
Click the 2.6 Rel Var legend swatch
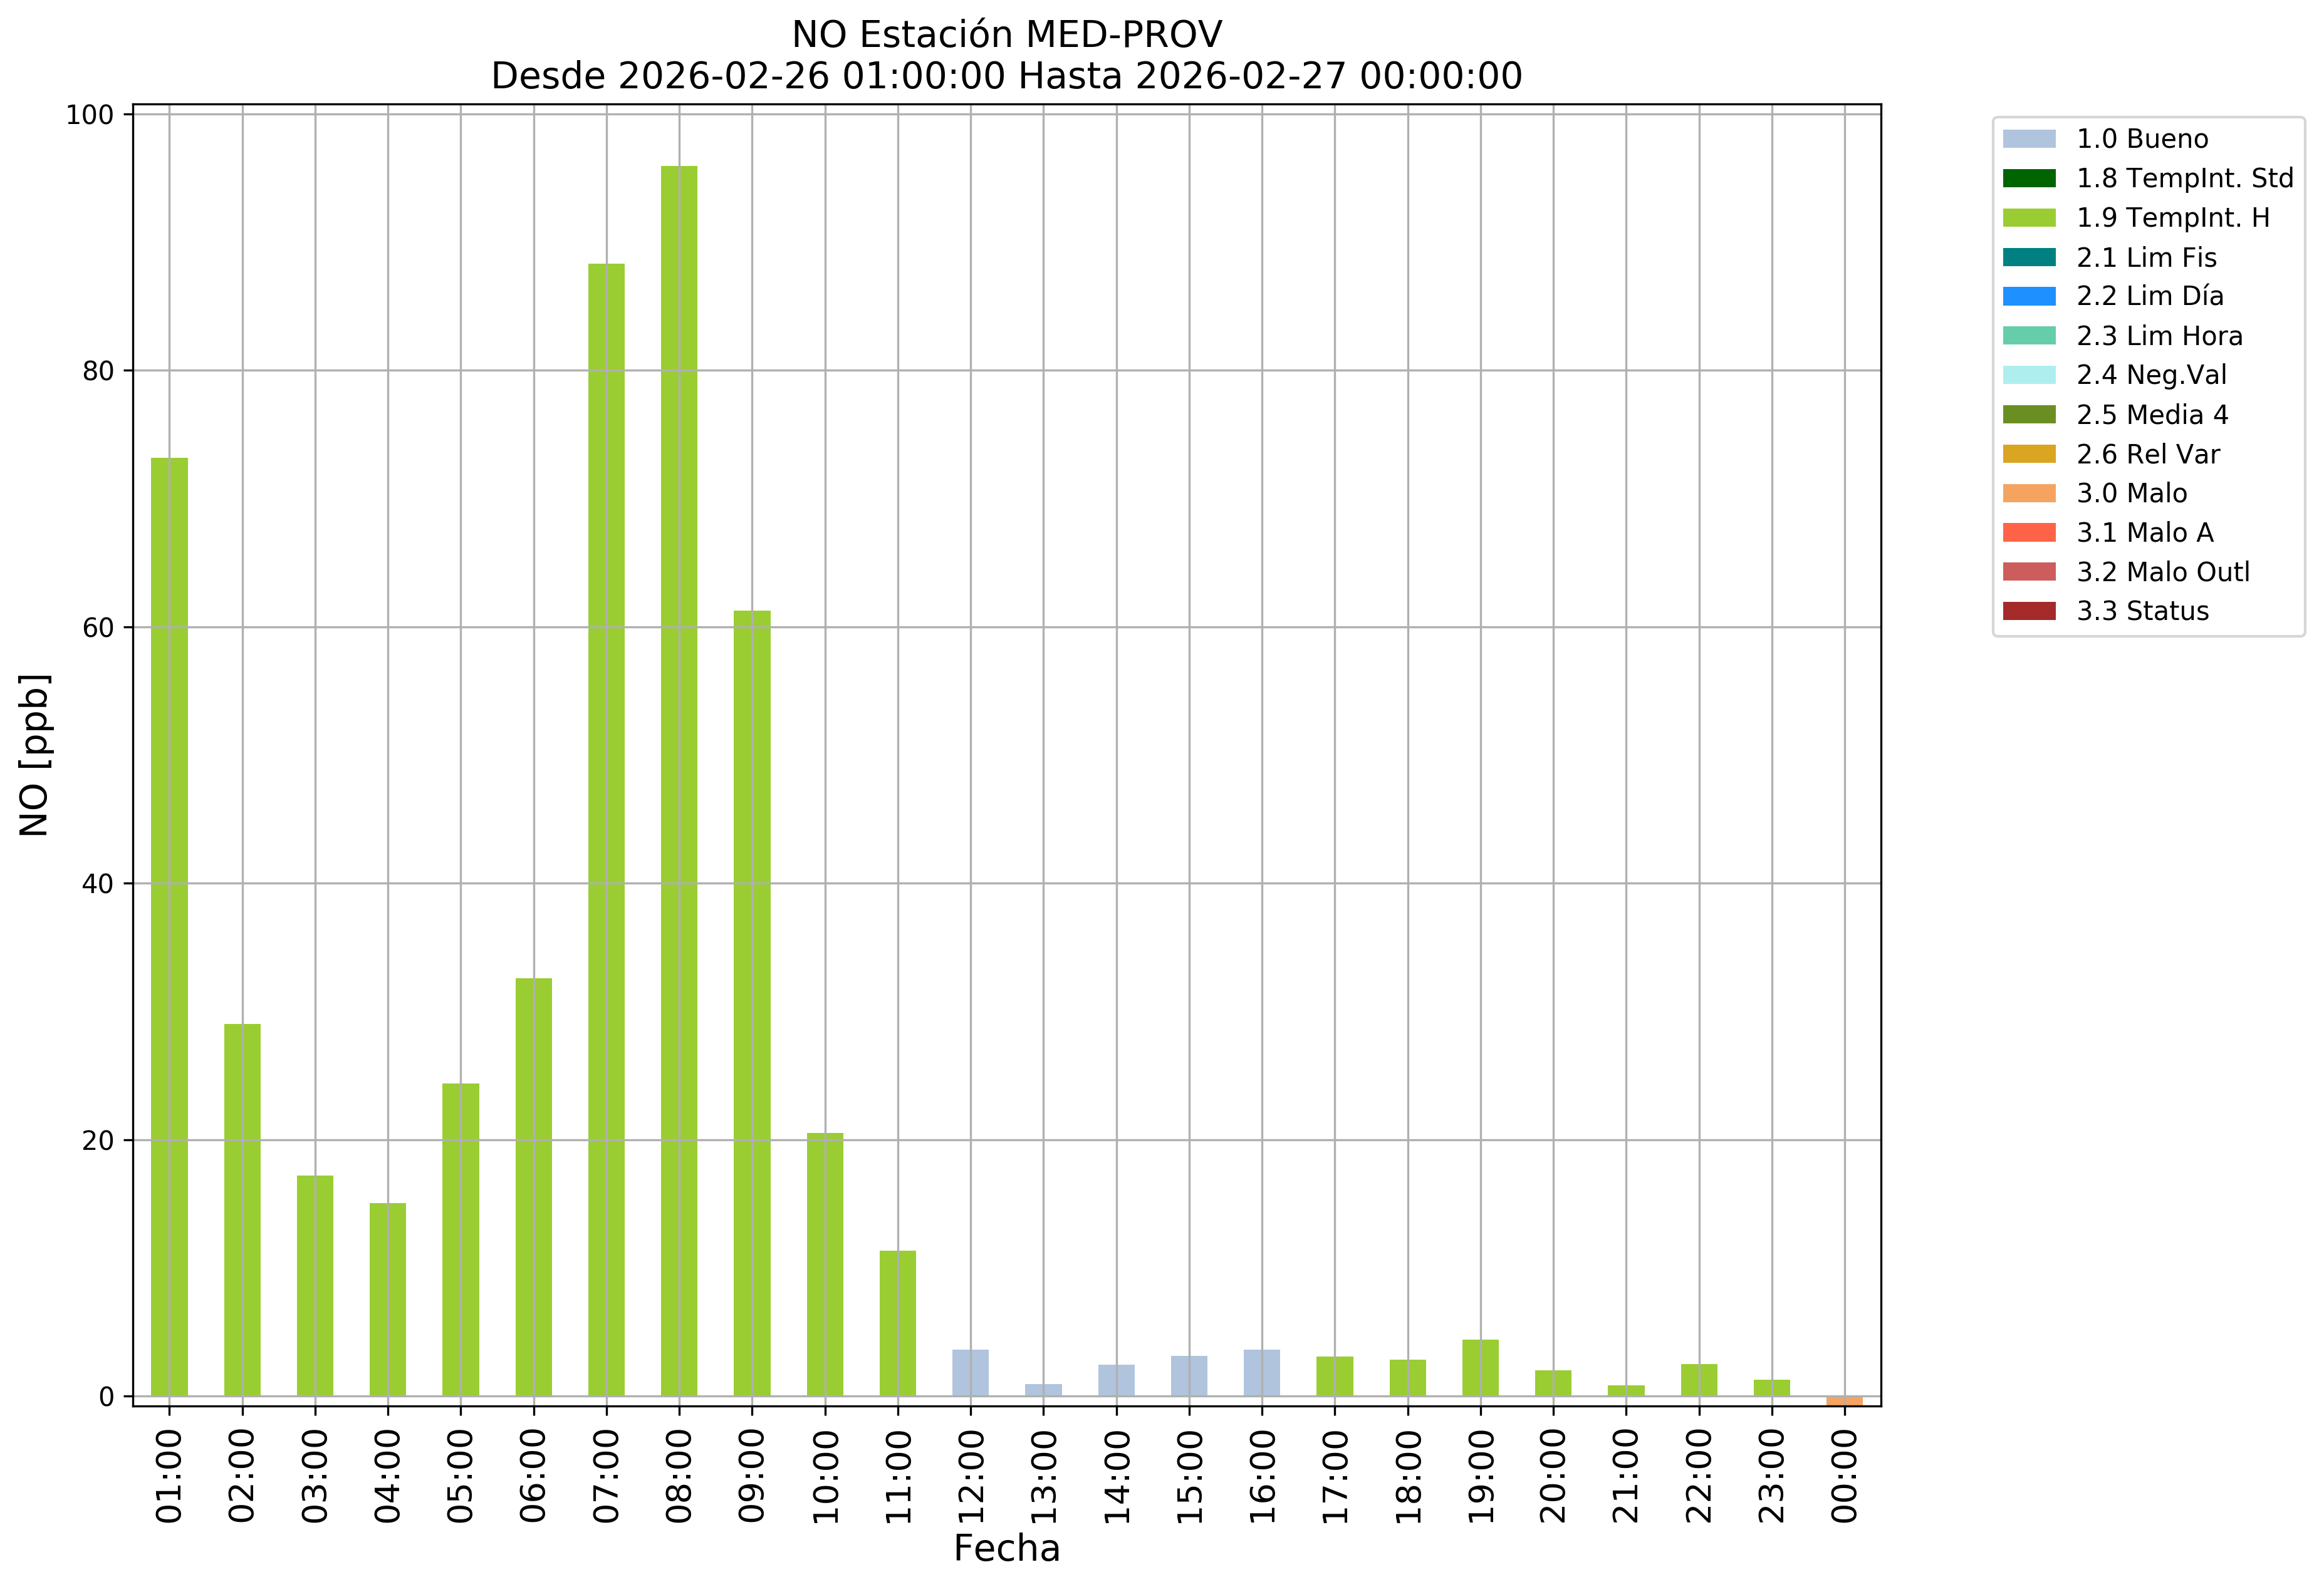[x=2029, y=455]
